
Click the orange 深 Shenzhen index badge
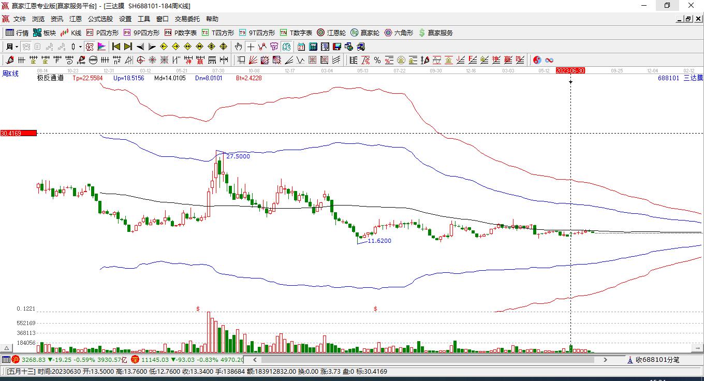tap(135, 359)
